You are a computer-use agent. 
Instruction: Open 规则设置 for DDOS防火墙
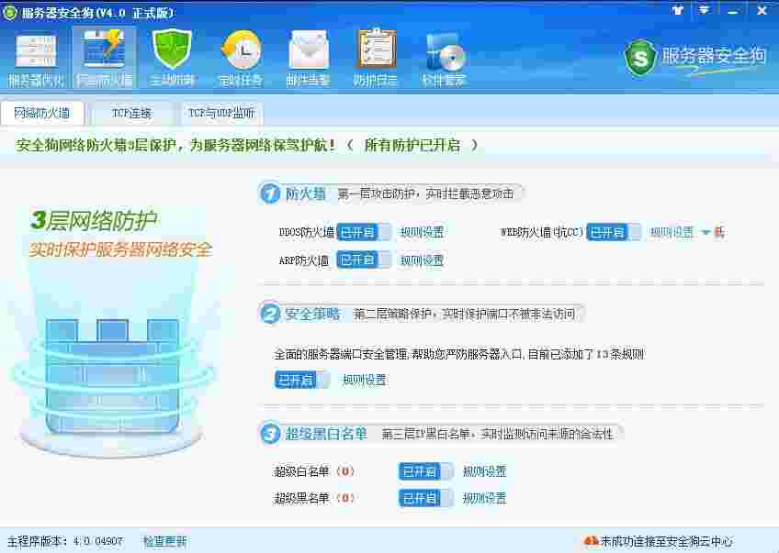[421, 232]
